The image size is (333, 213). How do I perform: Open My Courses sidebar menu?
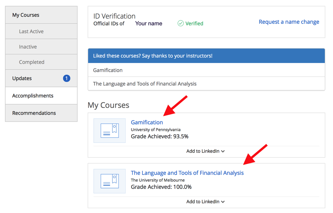pos(26,15)
